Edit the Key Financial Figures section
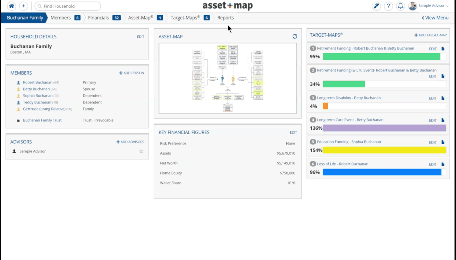 tap(293, 132)
